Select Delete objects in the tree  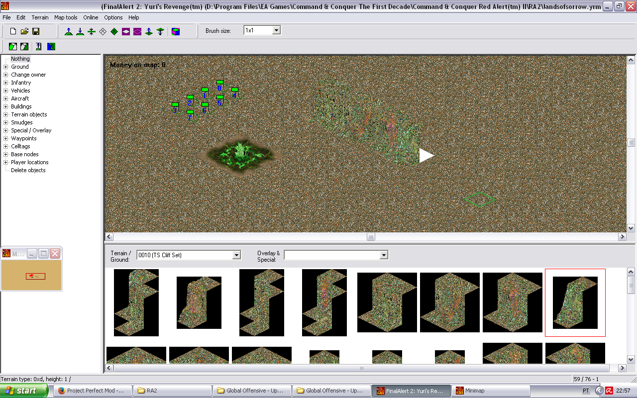click(x=28, y=170)
